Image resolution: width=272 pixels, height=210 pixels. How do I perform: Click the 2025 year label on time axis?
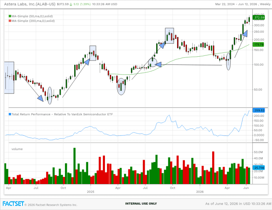click(x=91, y=192)
